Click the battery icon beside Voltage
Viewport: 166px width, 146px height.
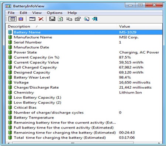tap(10, 82)
